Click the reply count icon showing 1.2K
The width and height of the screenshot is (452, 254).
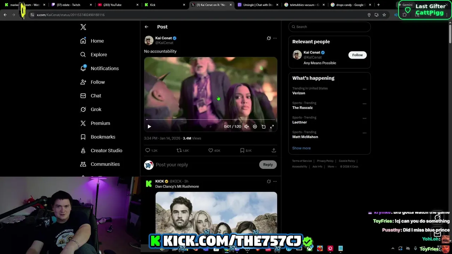click(148, 150)
